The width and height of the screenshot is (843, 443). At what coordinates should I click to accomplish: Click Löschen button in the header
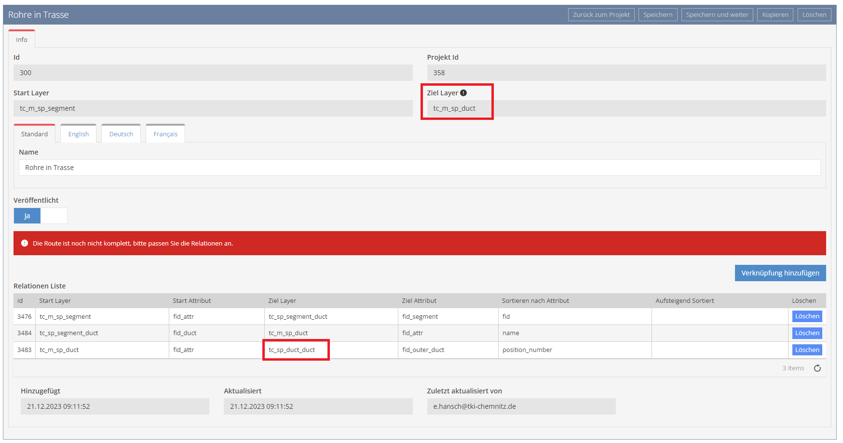pyautogui.click(x=814, y=15)
